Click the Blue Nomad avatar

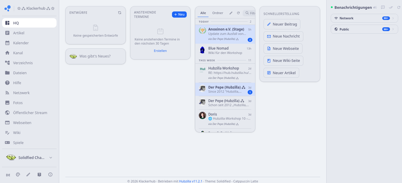[202, 50]
